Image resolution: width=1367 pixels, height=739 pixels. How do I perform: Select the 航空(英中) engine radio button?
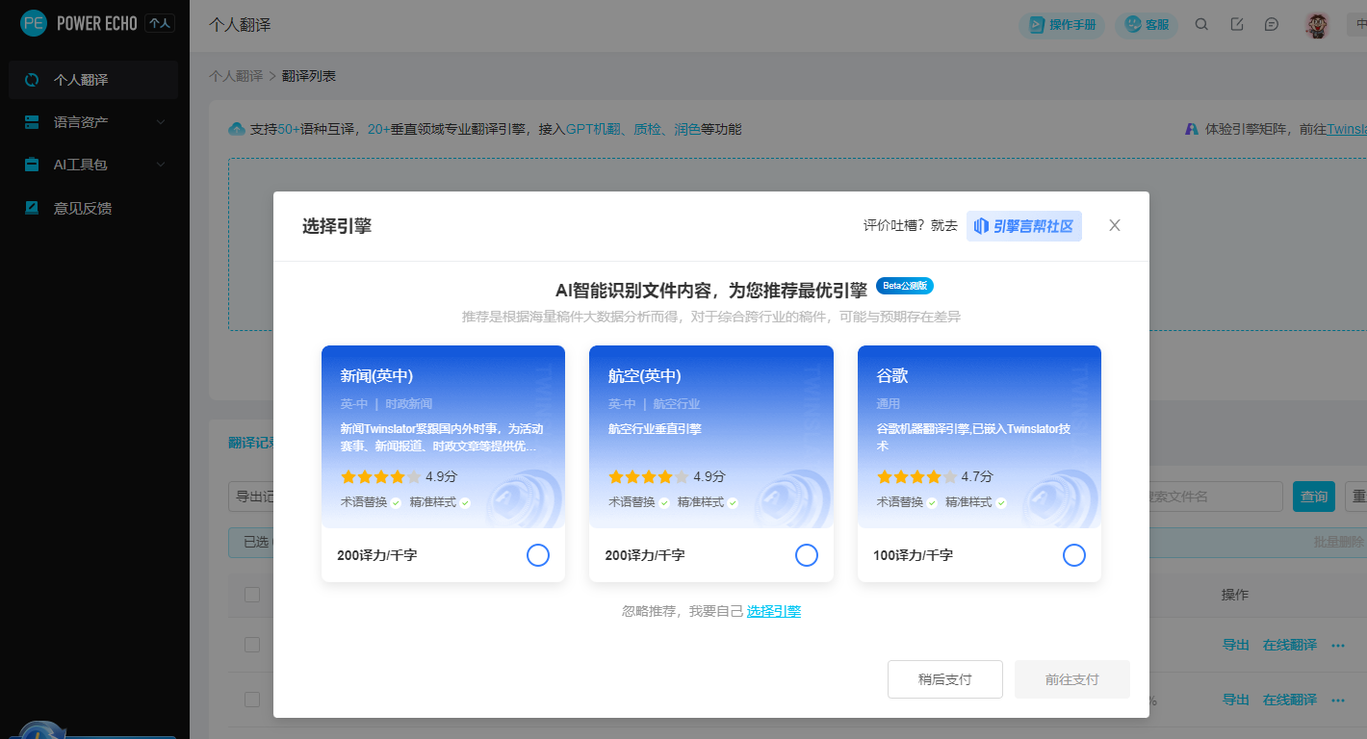807,555
